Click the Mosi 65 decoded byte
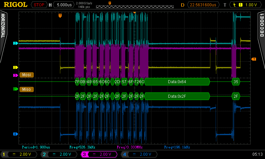Screen dimensions: 265x159 (x=95, y=82)
